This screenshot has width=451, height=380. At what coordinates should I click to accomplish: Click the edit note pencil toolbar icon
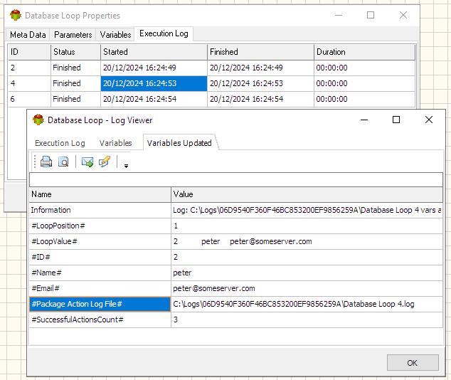coord(105,162)
